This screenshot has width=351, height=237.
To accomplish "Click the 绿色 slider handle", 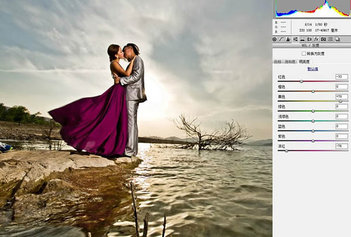I will click(x=313, y=111).
